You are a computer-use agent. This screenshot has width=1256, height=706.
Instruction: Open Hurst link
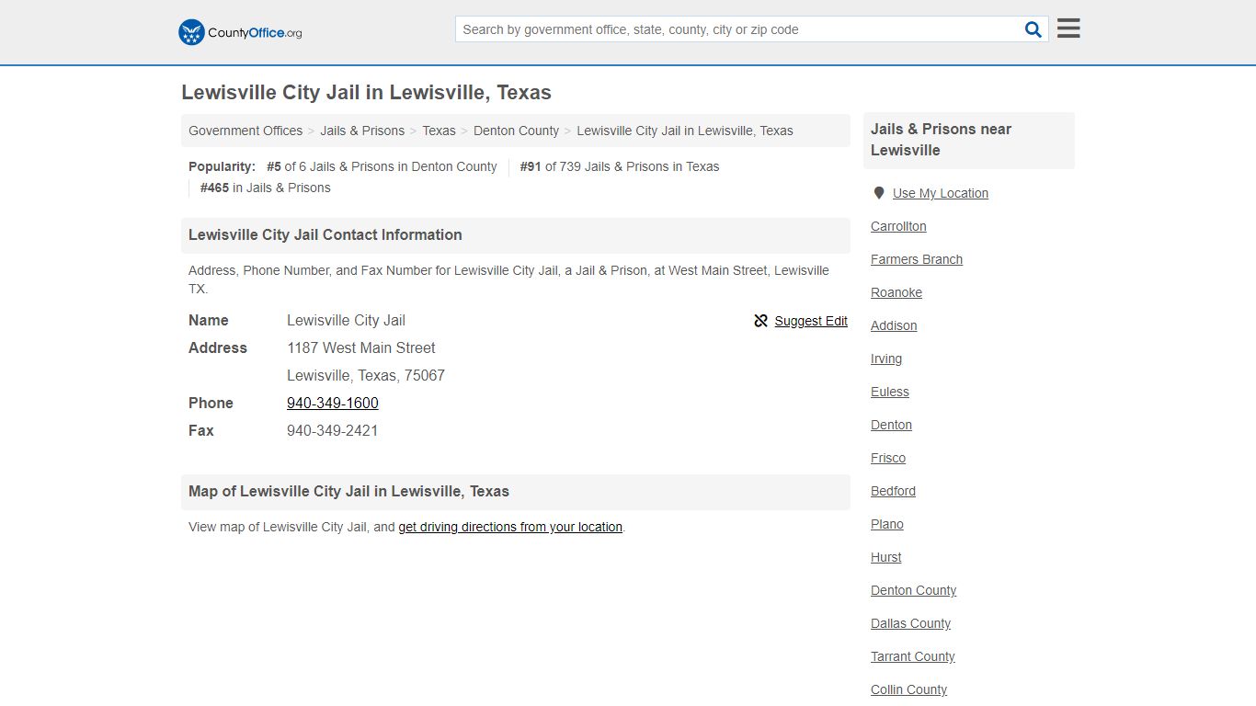pyautogui.click(x=886, y=557)
